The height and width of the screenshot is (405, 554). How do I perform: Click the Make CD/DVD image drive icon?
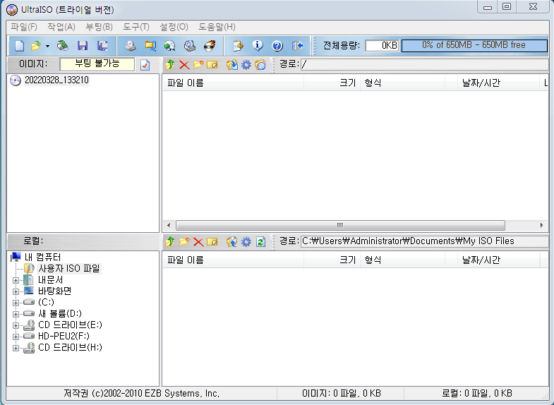pos(131,46)
